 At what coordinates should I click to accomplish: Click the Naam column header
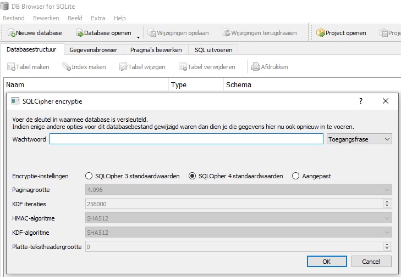click(86, 84)
